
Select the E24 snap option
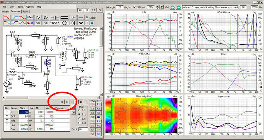(x=80, y=119)
